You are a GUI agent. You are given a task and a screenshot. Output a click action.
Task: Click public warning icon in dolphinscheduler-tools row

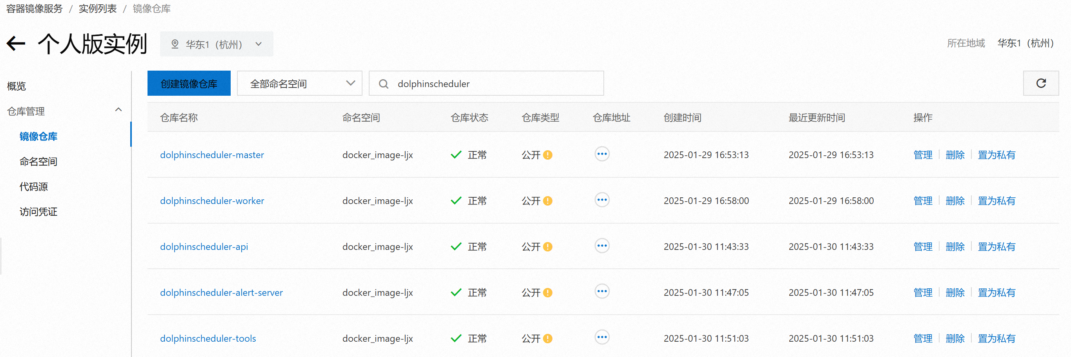tap(548, 338)
